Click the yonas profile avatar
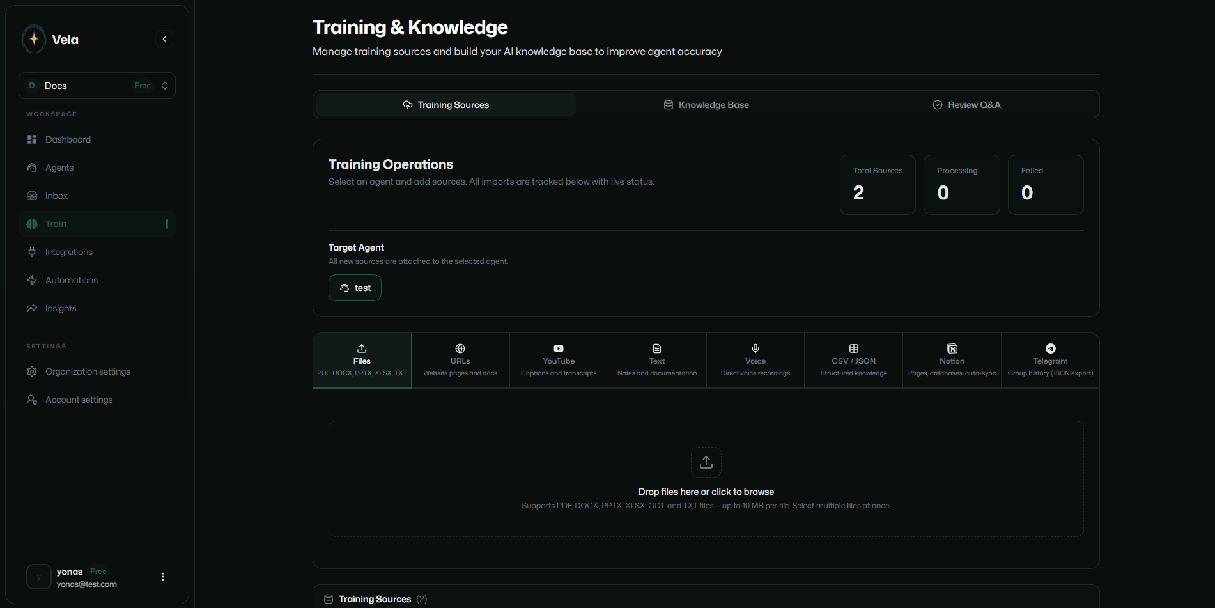 39,577
